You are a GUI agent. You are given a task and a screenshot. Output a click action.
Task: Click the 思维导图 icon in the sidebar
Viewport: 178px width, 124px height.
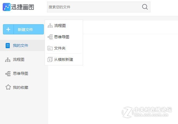(8, 74)
